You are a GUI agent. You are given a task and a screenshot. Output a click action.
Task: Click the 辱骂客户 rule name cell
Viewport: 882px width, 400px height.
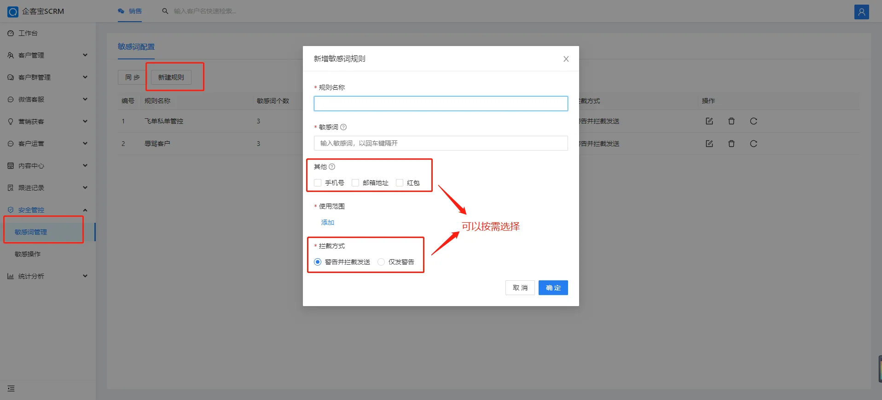pos(157,144)
